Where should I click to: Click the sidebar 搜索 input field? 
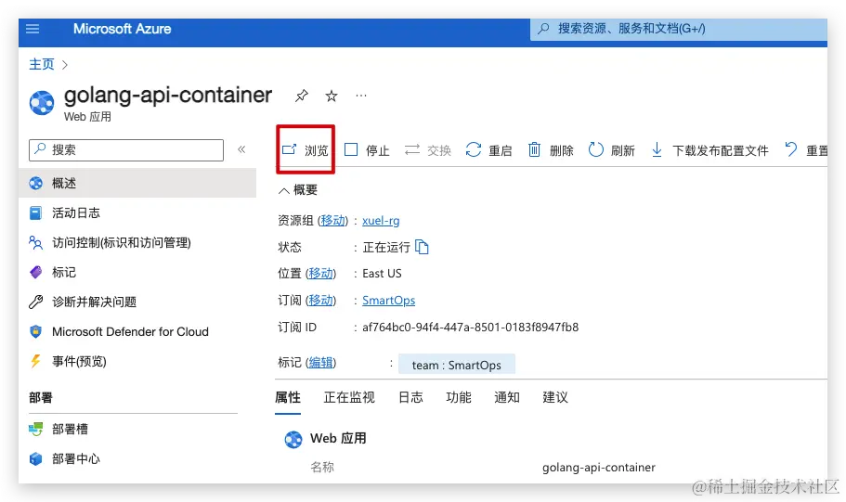[126, 150]
